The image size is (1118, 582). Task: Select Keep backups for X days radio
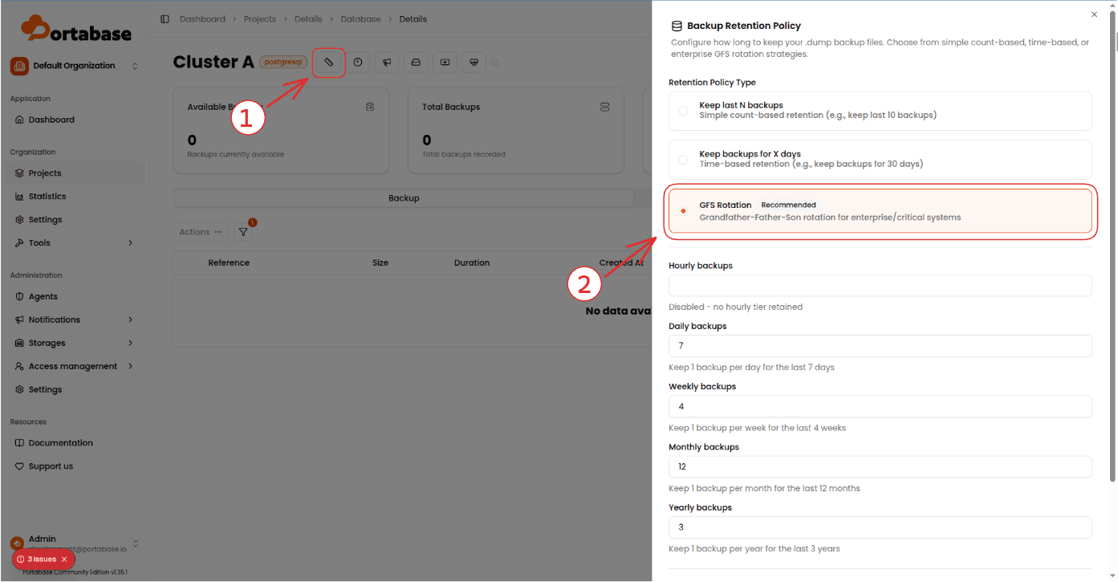(x=683, y=160)
